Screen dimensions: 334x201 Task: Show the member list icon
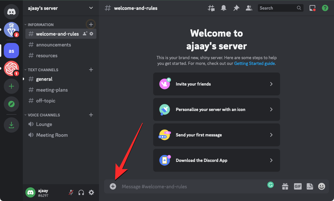(249, 8)
